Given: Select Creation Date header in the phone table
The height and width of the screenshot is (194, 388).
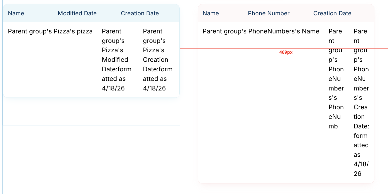Looking at the screenshot, I should coord(332,13).
